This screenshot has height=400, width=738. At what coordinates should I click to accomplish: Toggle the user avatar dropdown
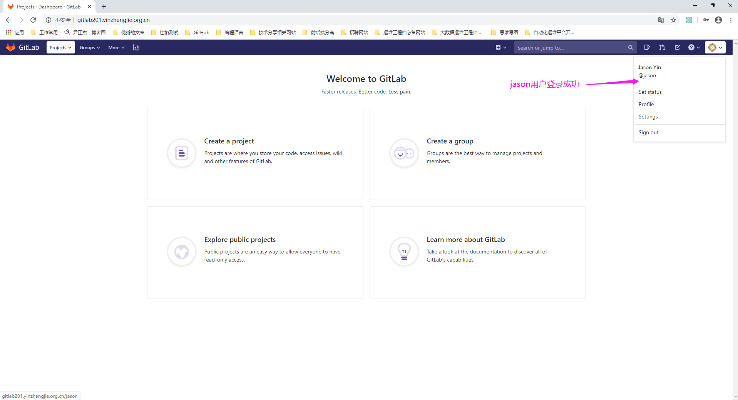[715, 47]
